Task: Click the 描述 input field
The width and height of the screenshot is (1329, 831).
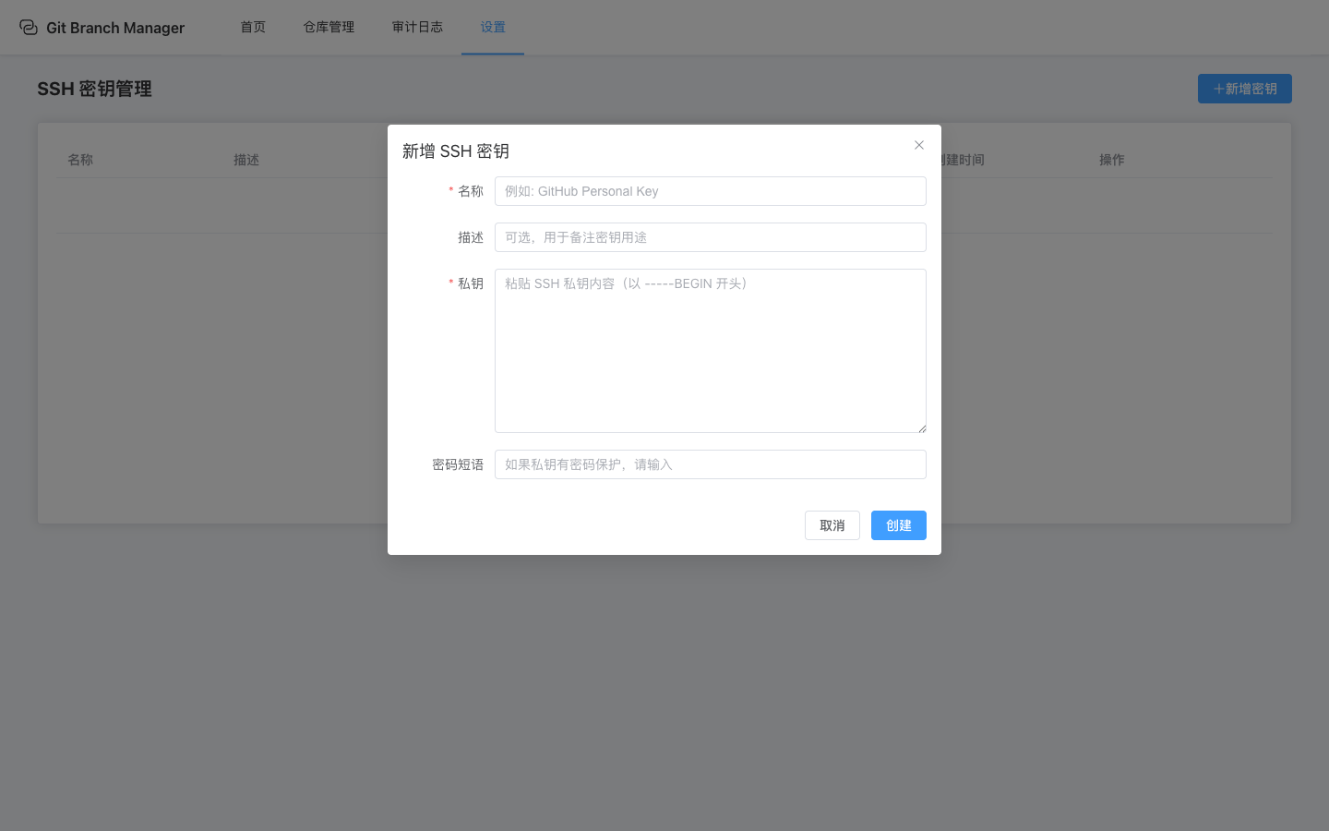Action: coord(711,237)
